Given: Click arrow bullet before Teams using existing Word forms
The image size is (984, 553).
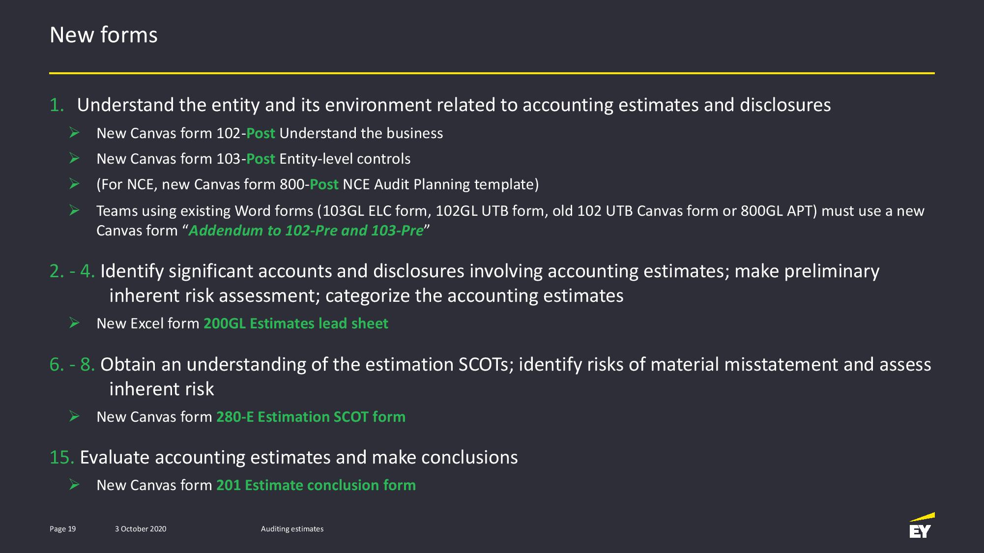Looking at the screenshot, I should tap(74, 210).
